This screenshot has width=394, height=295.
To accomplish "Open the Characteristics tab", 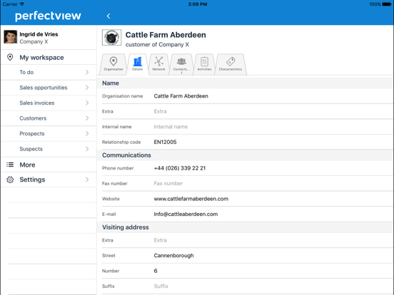I will [x=231, y=64].
